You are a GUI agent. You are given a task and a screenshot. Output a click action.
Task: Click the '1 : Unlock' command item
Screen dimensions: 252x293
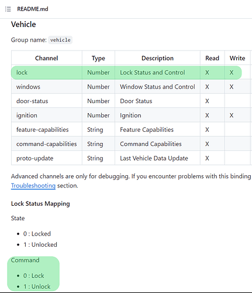(x=37, y=287)
